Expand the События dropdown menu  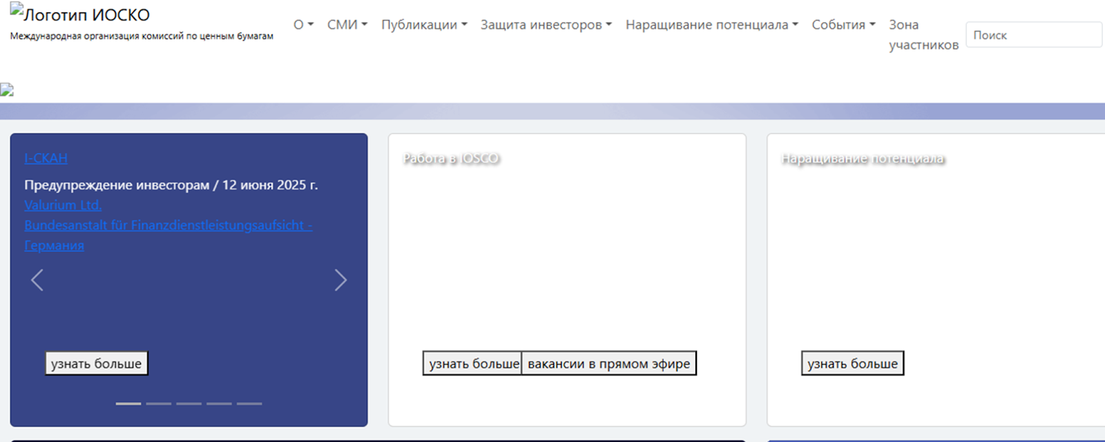click(x=843, y=25)
